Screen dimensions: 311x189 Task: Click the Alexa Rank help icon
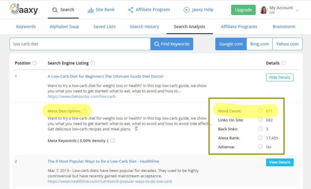(260, 138)
